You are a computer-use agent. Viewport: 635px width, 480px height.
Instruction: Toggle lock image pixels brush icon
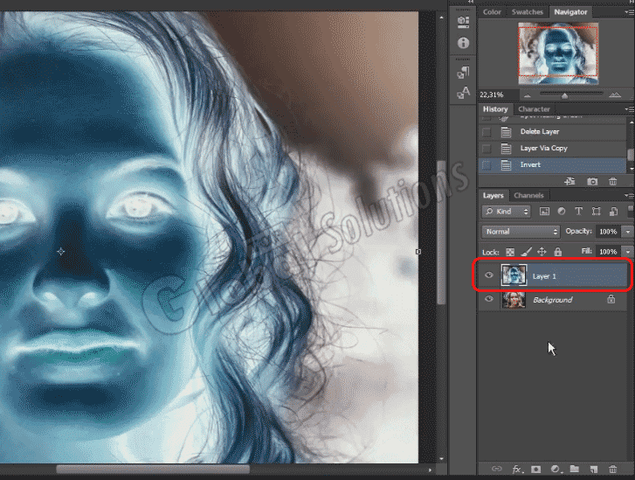point(526,252)
